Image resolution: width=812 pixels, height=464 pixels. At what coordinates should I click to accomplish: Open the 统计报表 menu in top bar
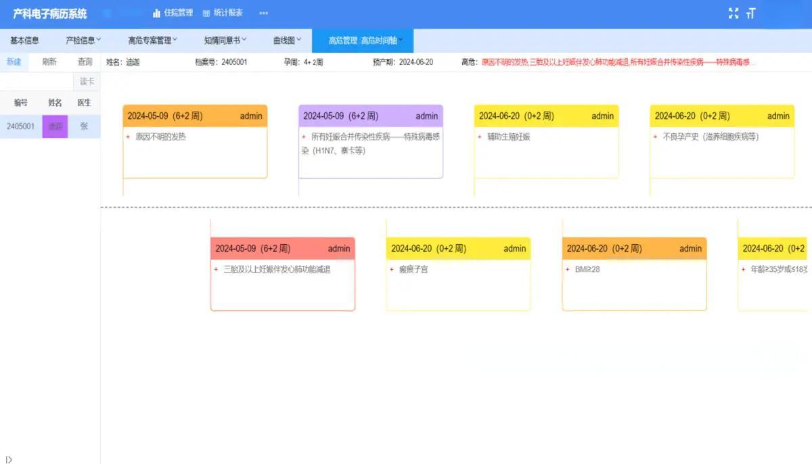223,13
